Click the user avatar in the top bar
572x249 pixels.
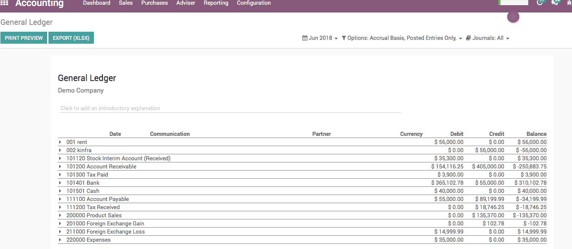coord(513,16)
